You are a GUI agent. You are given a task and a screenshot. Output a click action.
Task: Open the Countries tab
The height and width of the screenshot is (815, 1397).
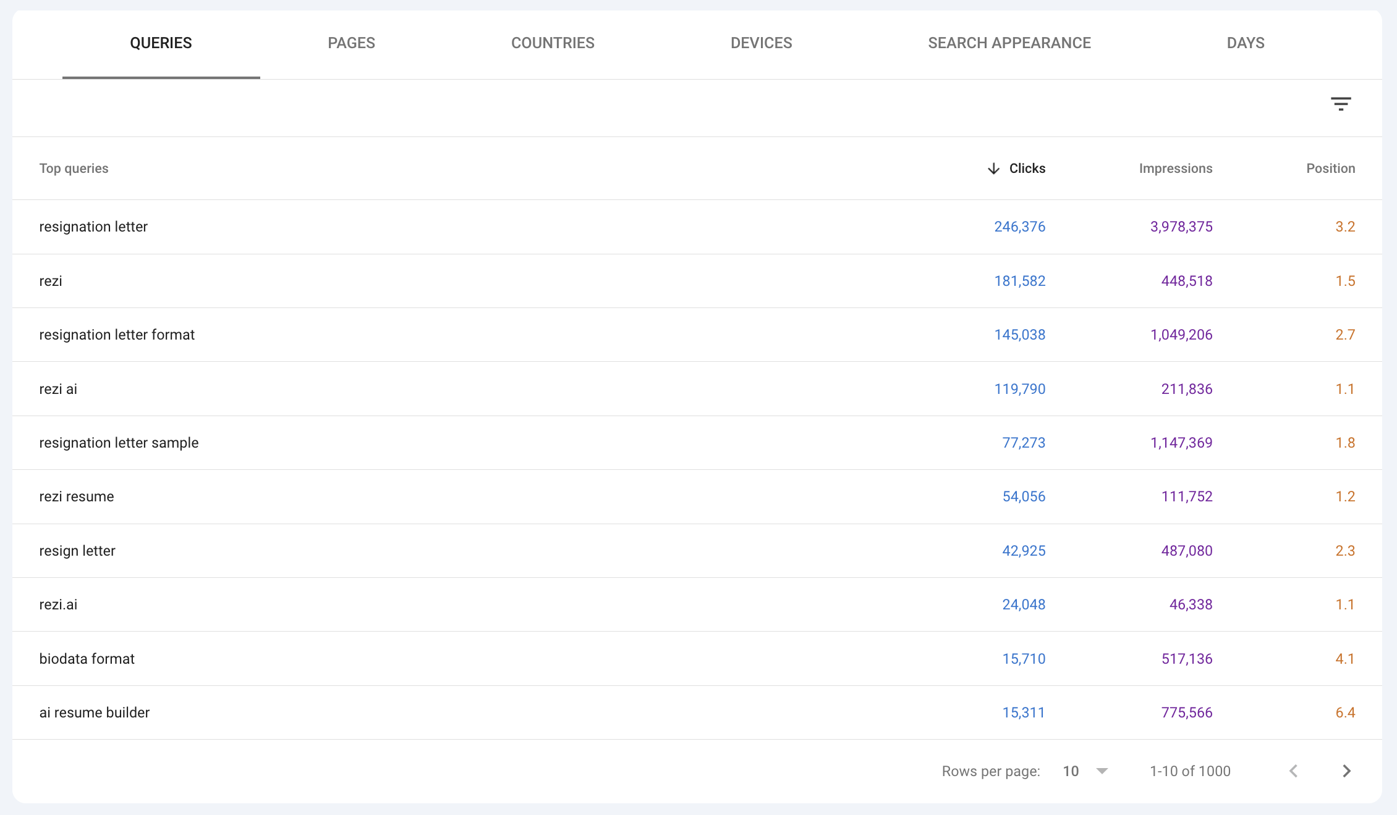click(553, 43)
